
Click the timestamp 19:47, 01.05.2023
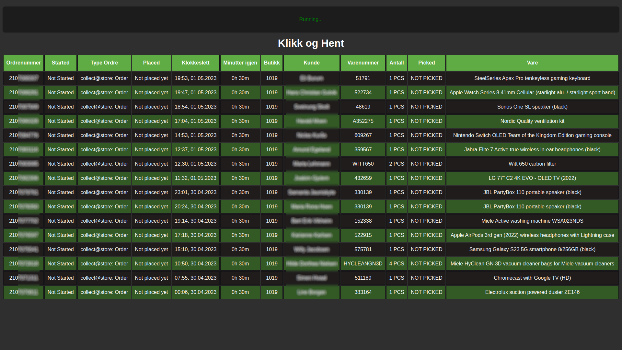196,93
